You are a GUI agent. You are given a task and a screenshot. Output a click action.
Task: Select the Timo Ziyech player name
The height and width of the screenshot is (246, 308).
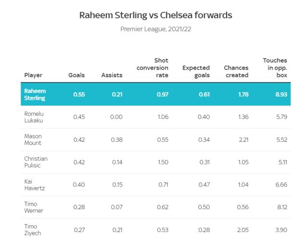click(32, 230)
